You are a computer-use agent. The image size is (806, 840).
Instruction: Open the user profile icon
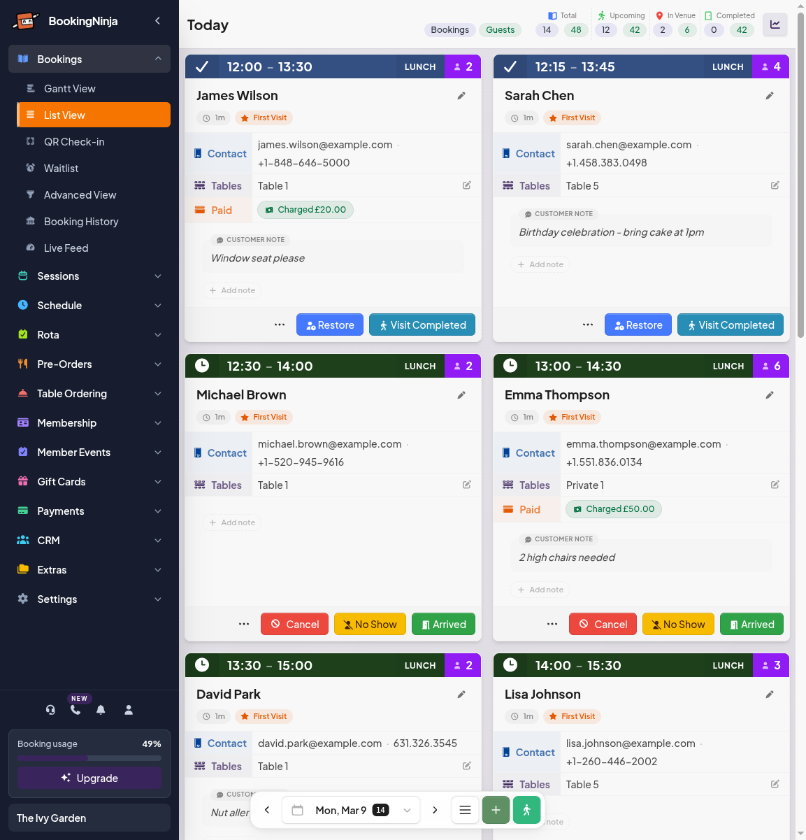pyautogui.click(x=129, y=710)
